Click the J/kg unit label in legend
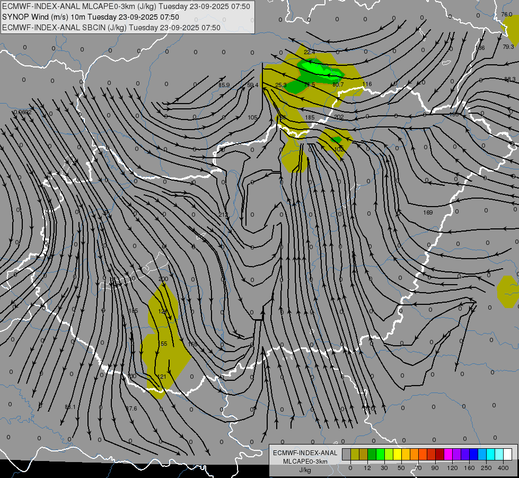The image size is (519, 478). pyautogui.click(x=305, y=470)
